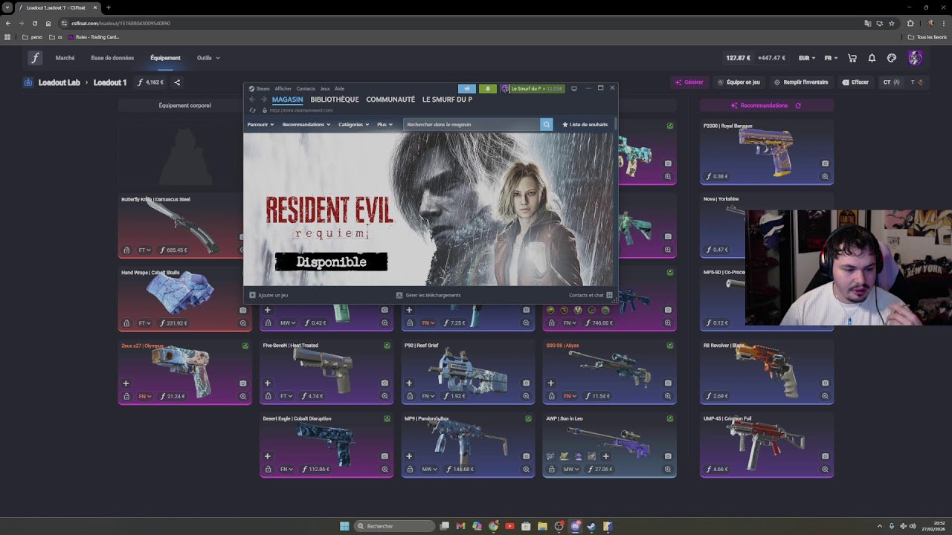
Task: Click Équiper en jeu button
Action: 739,82
